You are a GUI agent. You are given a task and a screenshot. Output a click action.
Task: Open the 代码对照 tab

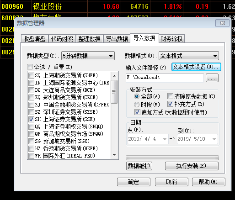pos(62,39)
